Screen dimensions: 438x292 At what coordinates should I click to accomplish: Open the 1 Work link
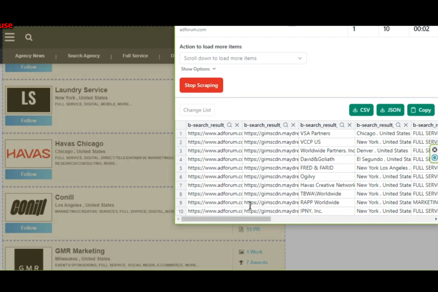pos(254,252)
